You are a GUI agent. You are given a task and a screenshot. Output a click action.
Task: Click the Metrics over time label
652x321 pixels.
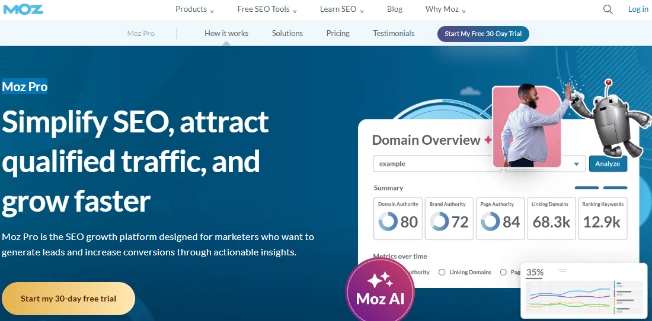(400, 257)
